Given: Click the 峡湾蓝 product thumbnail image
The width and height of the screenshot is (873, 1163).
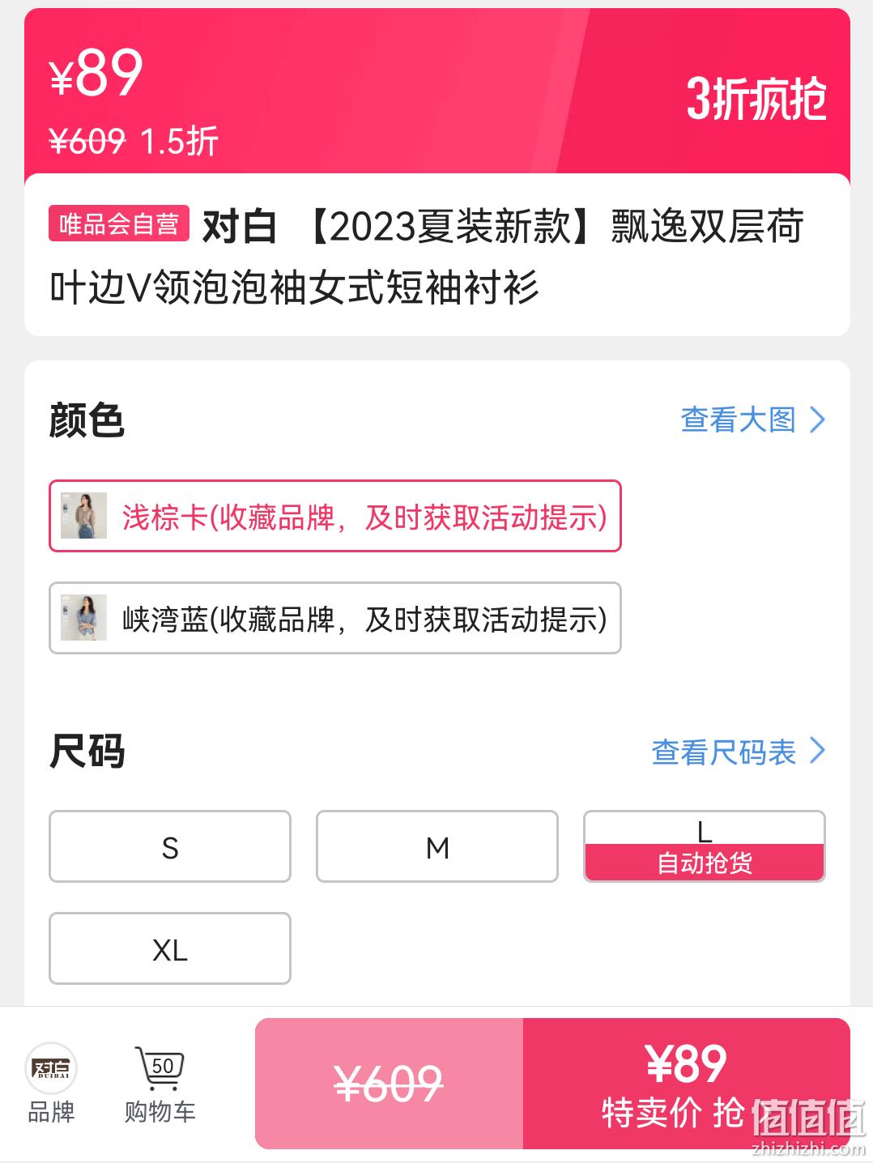Looking at the screenshot, I should click(x=84, y=618).
